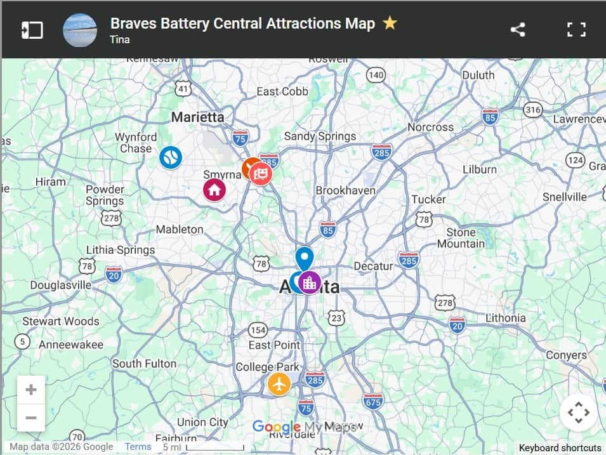606x455 pixels.
Task: Zoom out with the minus button
Action: pos(31,418)
